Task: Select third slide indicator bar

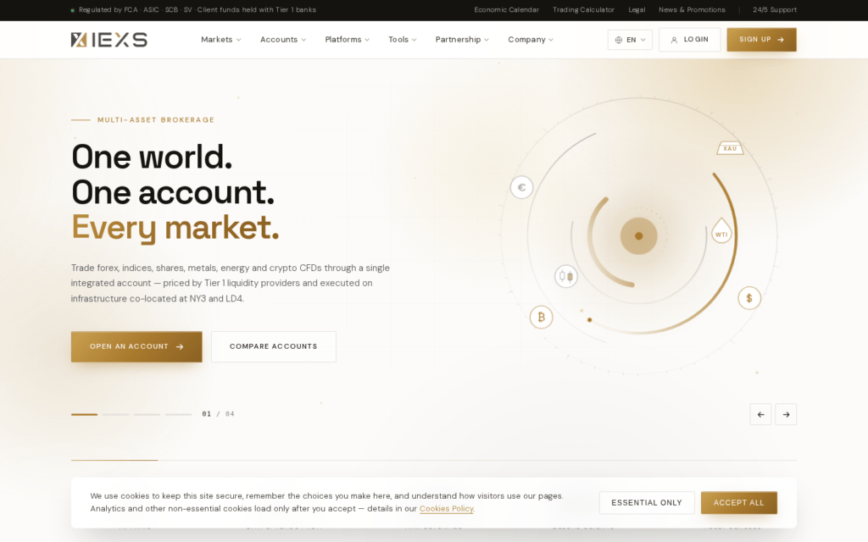Action: (x=147, y=414)
